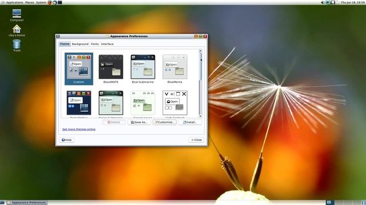Click the Install button

(x=190, y=122)
